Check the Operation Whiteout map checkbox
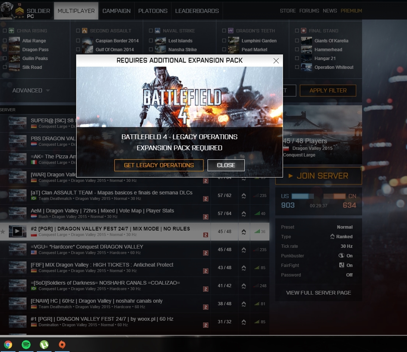The height and width of the screenshot is (352, 407). pos(297,67)
